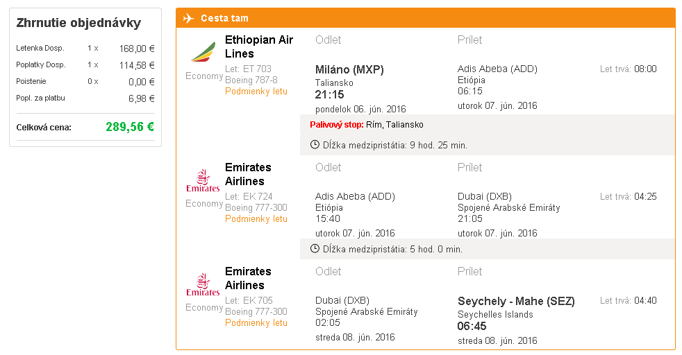Open Podmienky letu for flight EK 724
This screenshot has width=682, height=355.
(256, 218)
